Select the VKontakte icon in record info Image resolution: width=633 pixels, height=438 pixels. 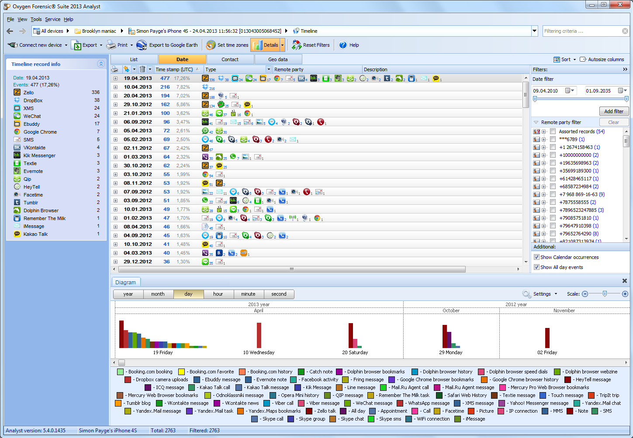point(17,147)
